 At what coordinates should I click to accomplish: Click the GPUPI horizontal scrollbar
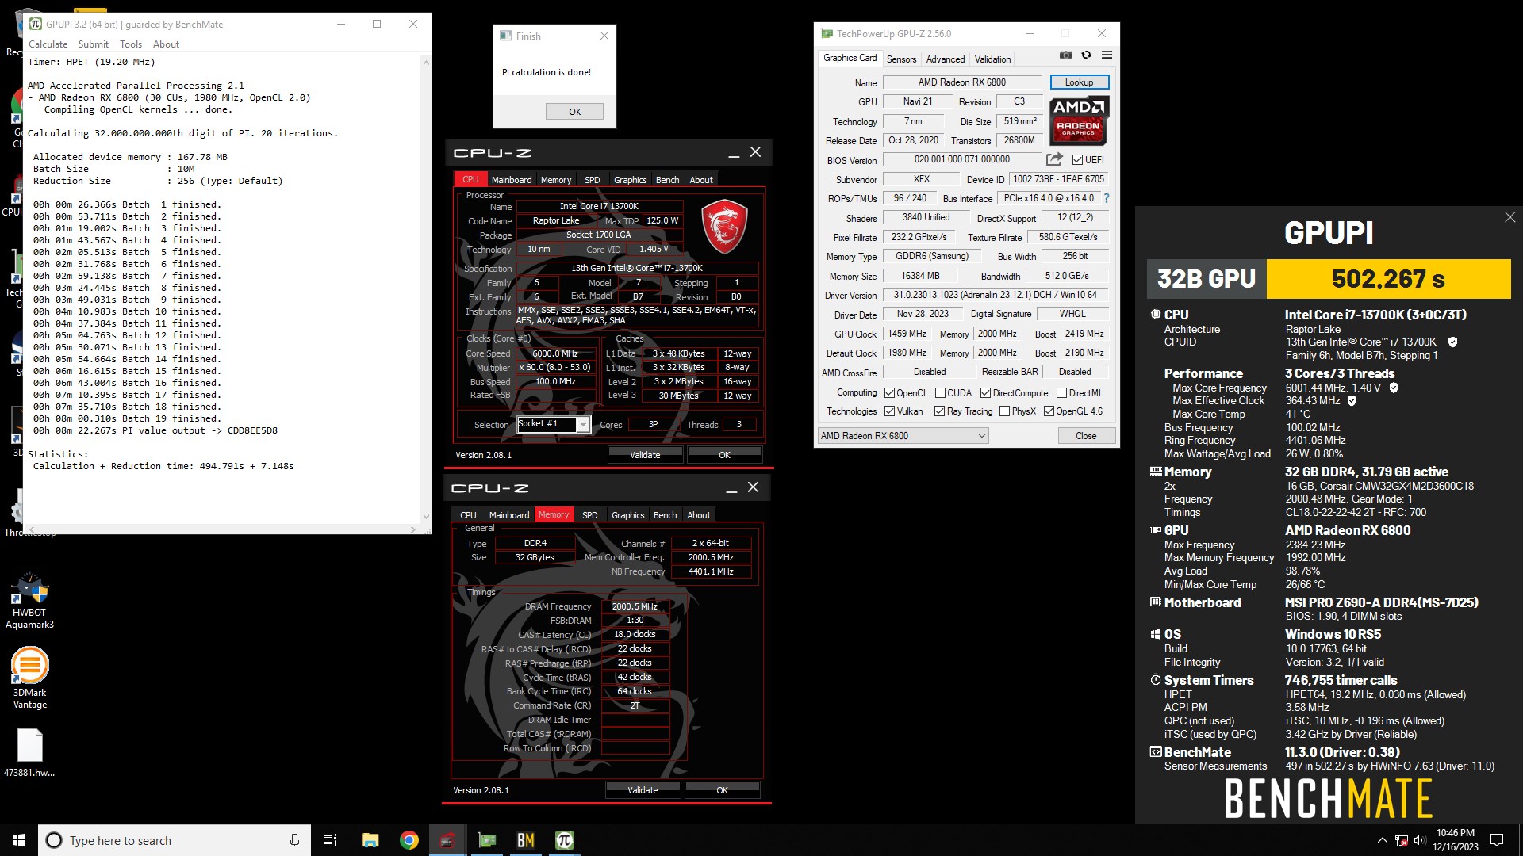(222, 529)
